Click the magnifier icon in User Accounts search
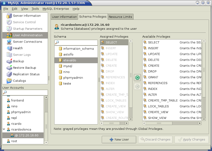The image size is (212, 151). 5,93
